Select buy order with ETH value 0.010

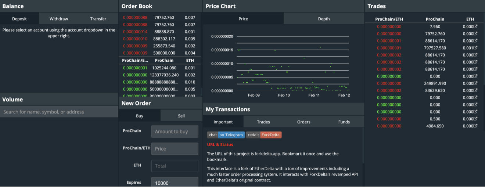coord(160,82)
